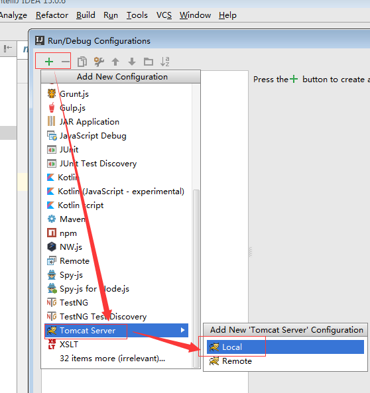This screenshot has width=370, height=393.
Task: Click the Create New Folder icon
Action: tap(149, 62)
